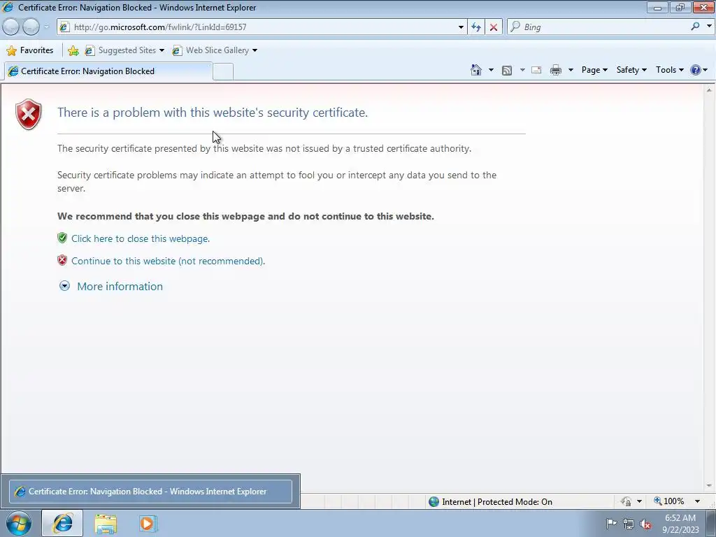
Task: Click the red shield error icon
Action: click(28, 114)
